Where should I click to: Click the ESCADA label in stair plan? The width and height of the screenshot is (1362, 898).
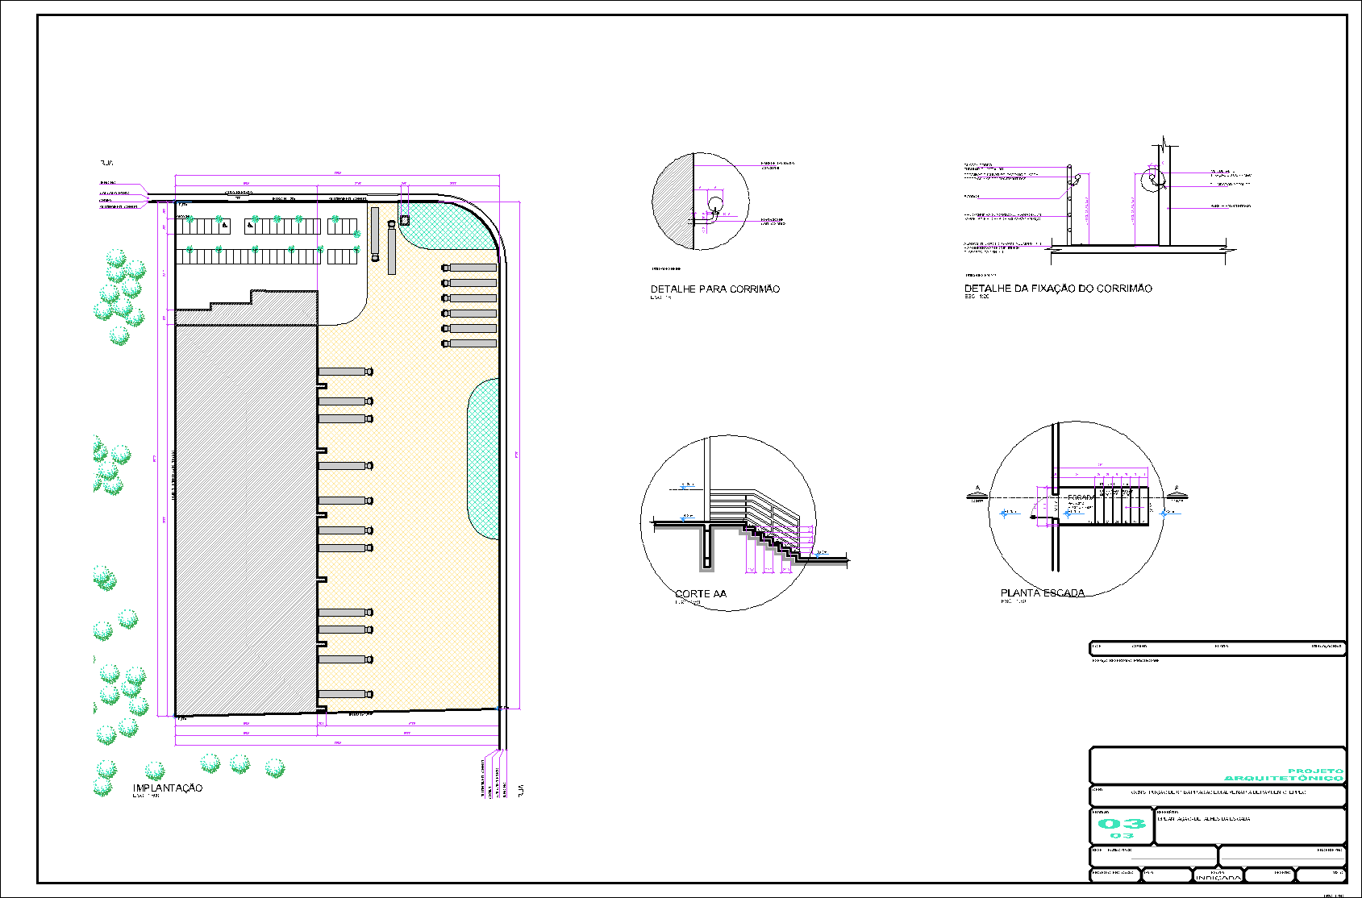coord(1081,497)
